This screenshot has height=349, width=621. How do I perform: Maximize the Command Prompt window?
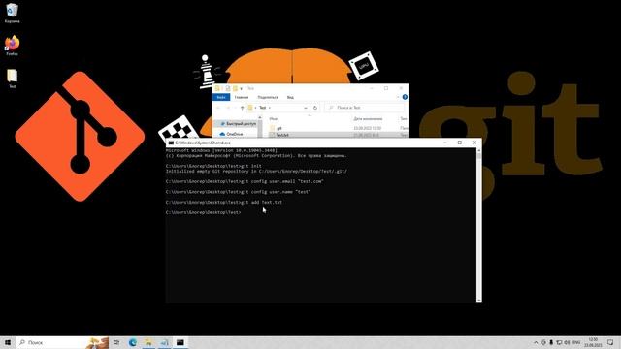tap(459, 143)
